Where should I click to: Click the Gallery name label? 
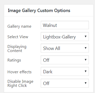[x=19, y=26]
